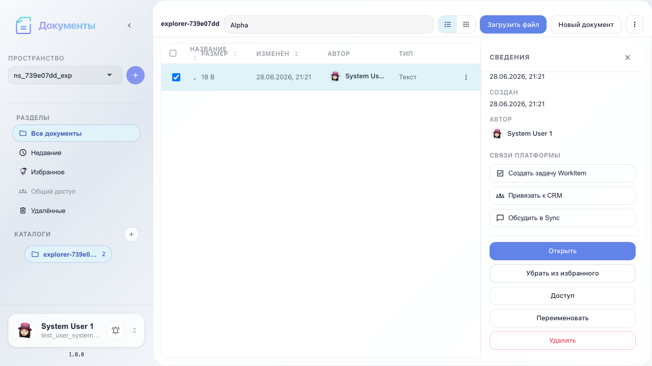Click the System Us… author in the row

[357, 76]
